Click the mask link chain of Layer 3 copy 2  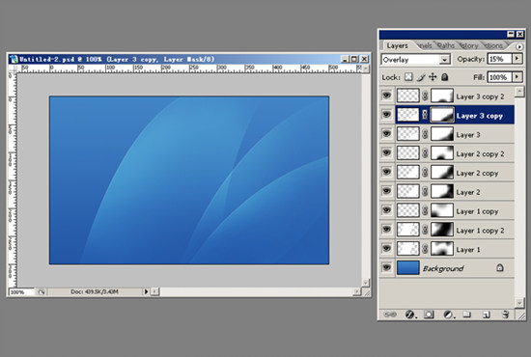click(425, 96)
